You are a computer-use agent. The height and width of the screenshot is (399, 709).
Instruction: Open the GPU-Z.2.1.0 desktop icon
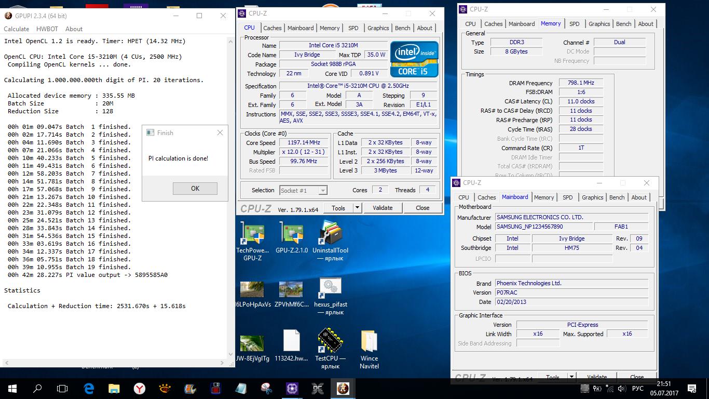[x=291, y=238]
